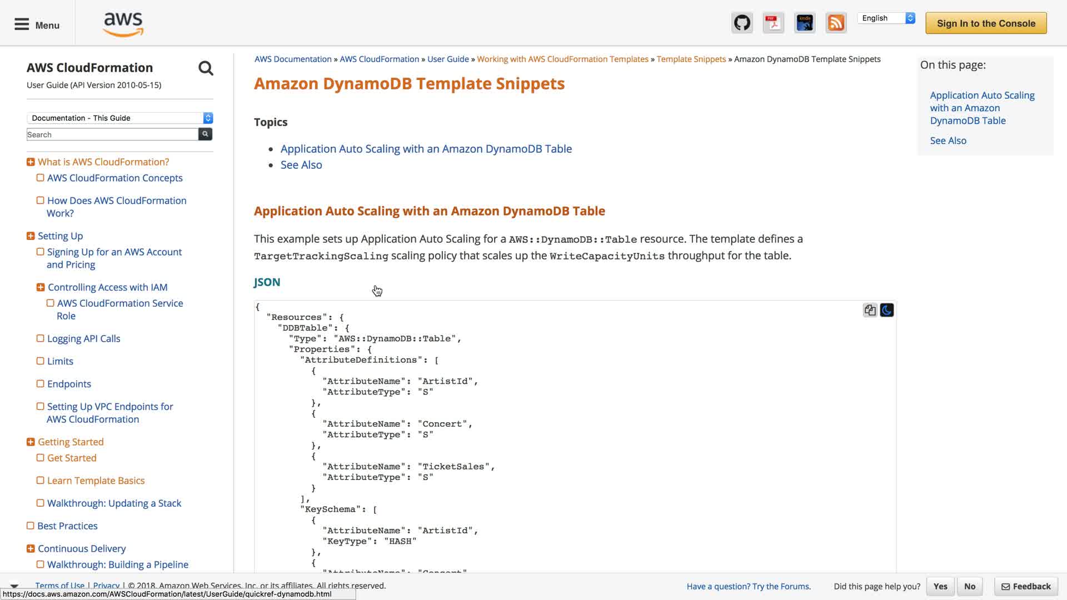Click the magnifier icon beside AWS CloudFormation
This screenshot has height=600, width=1067.
[206, 68]
